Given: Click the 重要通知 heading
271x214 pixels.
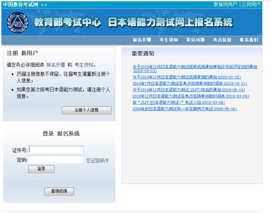Looking at the screenshot, I should pyautogui.click(x=143, y=54).
